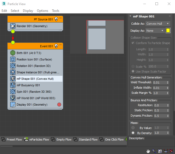175x154 pixels.
Task: Click the Rotation 001 operator icon
Action: coord(13,66)
